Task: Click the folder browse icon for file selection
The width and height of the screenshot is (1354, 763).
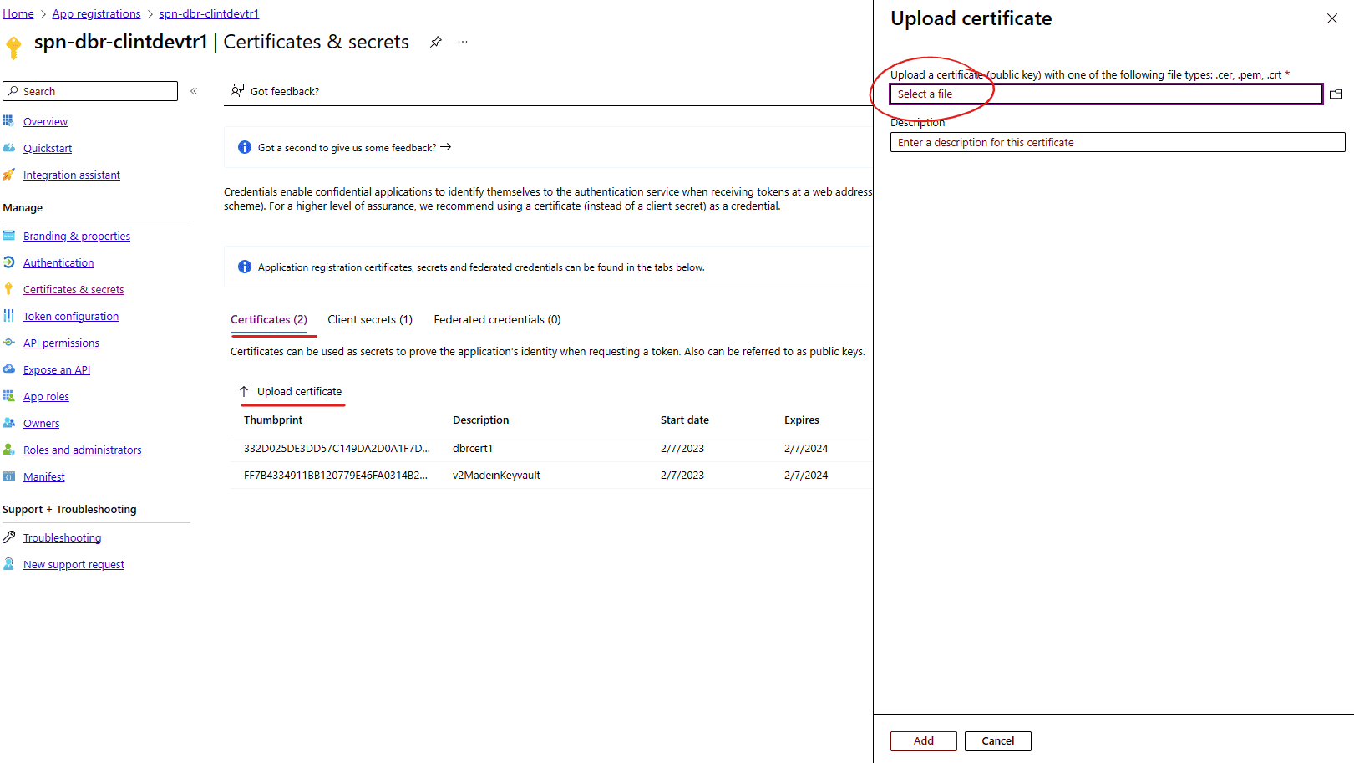Action: (1336, 94)
